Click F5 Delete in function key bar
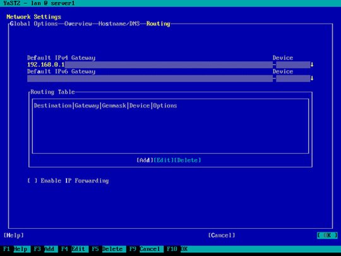Image resolution: width=341 pixels, height=256 pixels. 107,249
